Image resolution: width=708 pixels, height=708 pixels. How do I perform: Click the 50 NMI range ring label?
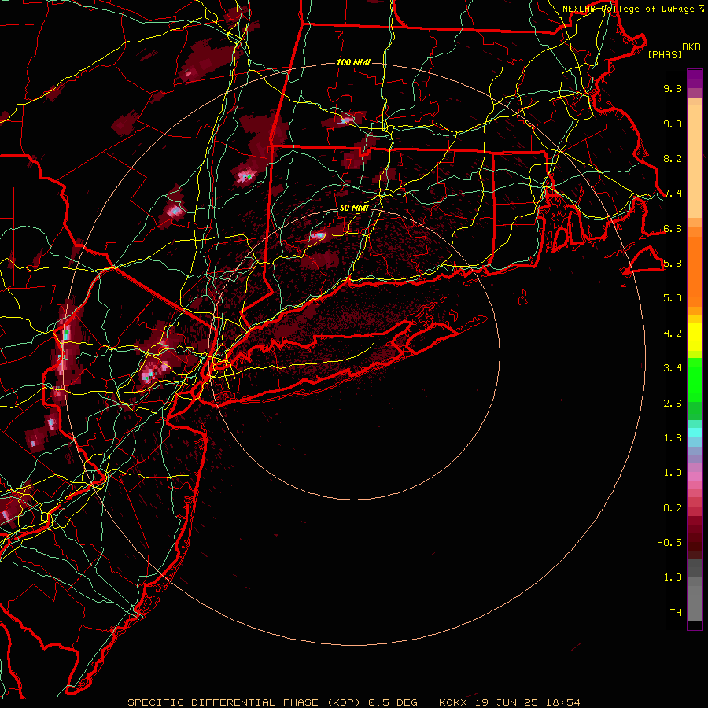(354, 208)
